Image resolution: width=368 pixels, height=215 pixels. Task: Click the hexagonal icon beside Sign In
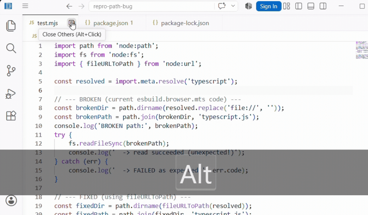pos(249,6)
